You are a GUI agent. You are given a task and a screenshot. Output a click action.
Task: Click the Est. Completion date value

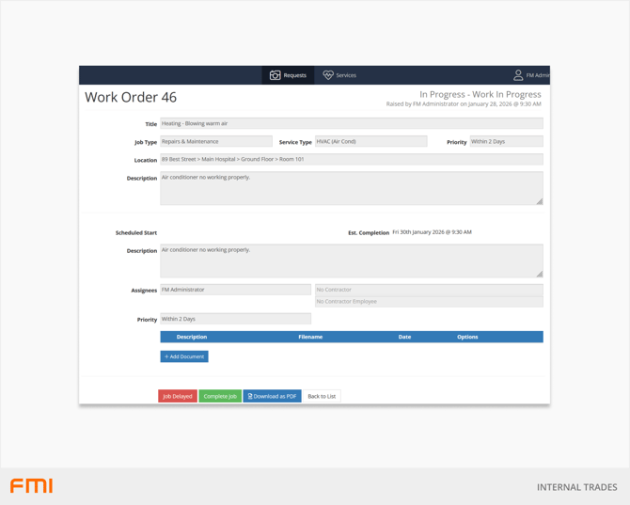(x=432, y=232)
